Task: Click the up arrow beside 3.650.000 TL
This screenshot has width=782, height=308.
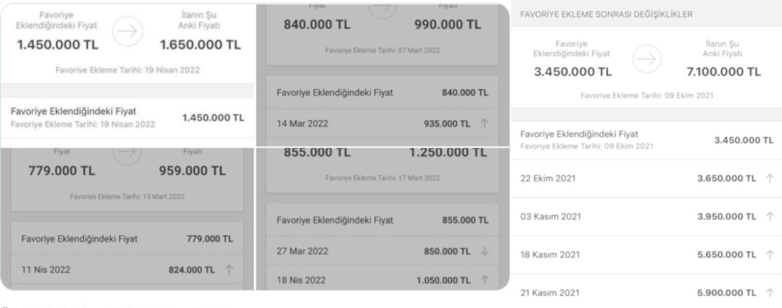Action: tap(769, 178)
